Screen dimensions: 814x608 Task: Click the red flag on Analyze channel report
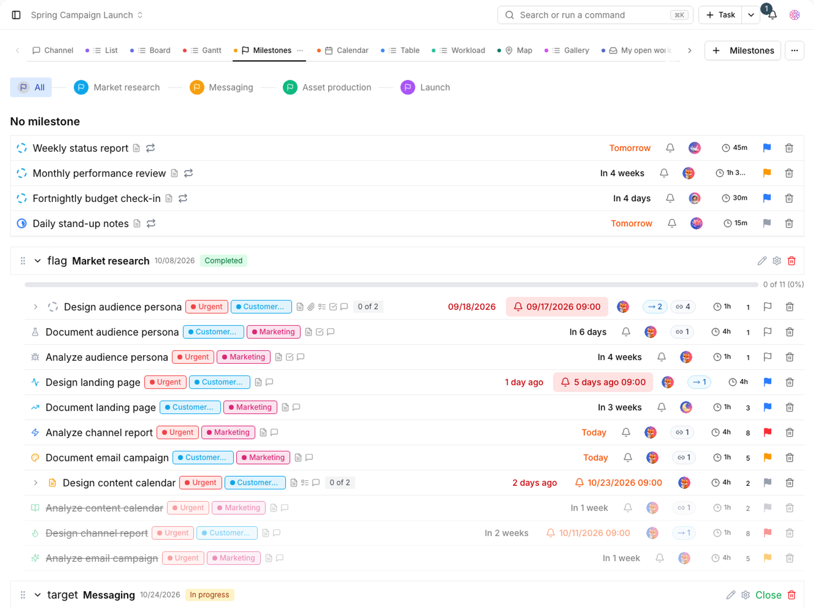767,432
